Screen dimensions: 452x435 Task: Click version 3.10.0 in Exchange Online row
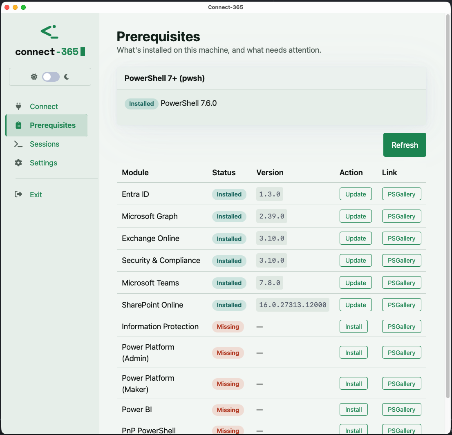tap(271, 238)
